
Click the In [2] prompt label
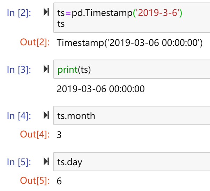click(x=19, y=13)
